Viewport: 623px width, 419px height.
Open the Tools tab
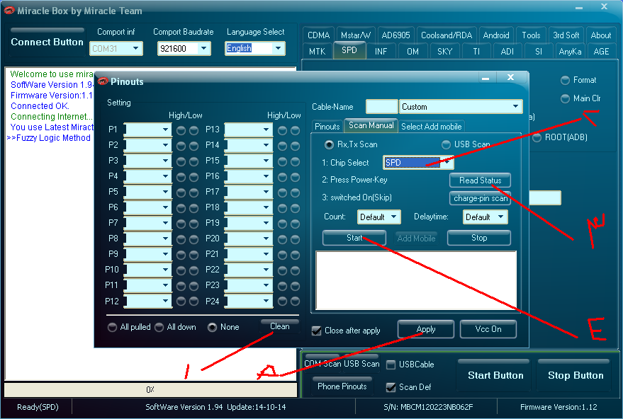click(531, 35)
